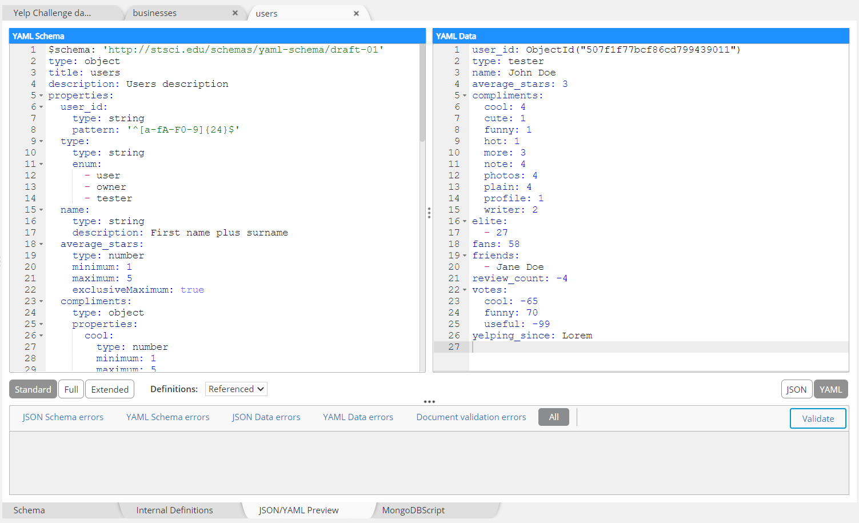This screenshot has width=859, height=523.
Task: Click the YAML Data panel header
Action: click(x=641, y=36)
